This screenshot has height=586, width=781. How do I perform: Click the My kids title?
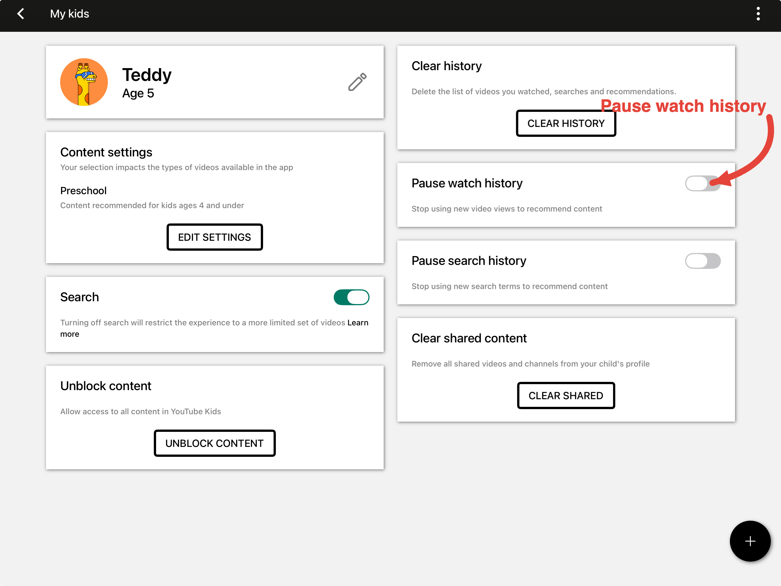tap(69, 14)
